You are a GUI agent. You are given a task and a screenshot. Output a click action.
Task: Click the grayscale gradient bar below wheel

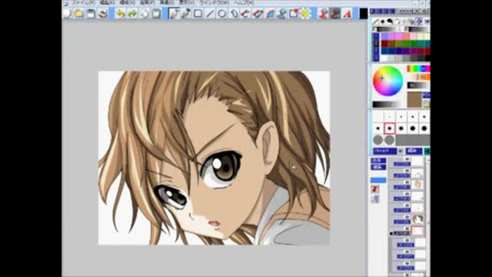click(x=387, y=104)
